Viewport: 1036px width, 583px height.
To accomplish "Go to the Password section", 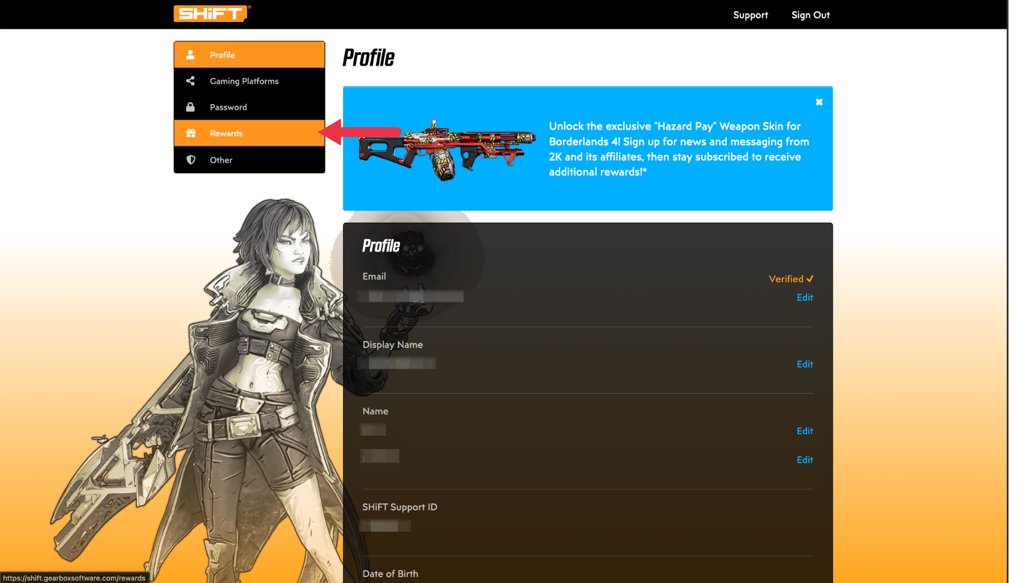I will pyautogui.click(x=249, y=107).
